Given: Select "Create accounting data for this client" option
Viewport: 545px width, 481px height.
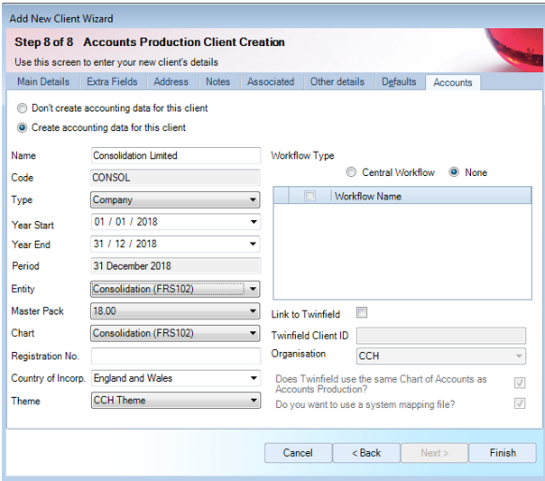Looking at the screenshot, I should tap(22, 127).
